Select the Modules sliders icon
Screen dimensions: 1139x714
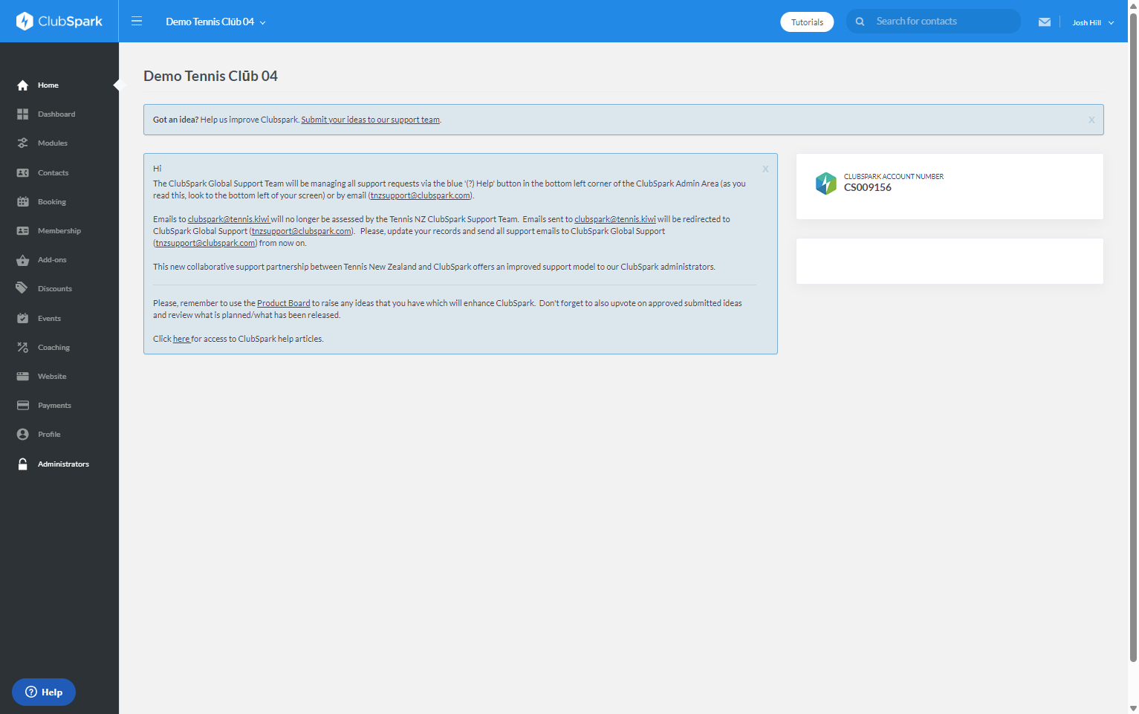[23, 143]
